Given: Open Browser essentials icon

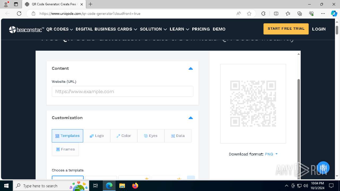Looking at the screenshot, I should 311,14.
